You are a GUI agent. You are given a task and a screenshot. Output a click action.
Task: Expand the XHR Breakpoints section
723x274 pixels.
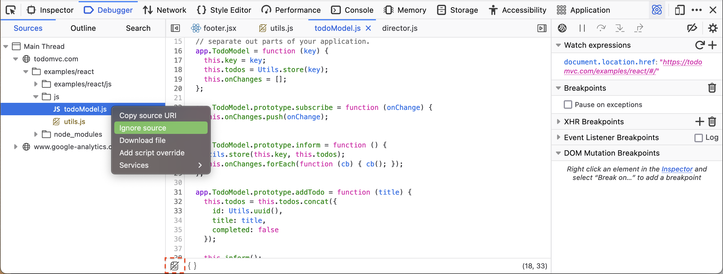(x=558, y=122)
